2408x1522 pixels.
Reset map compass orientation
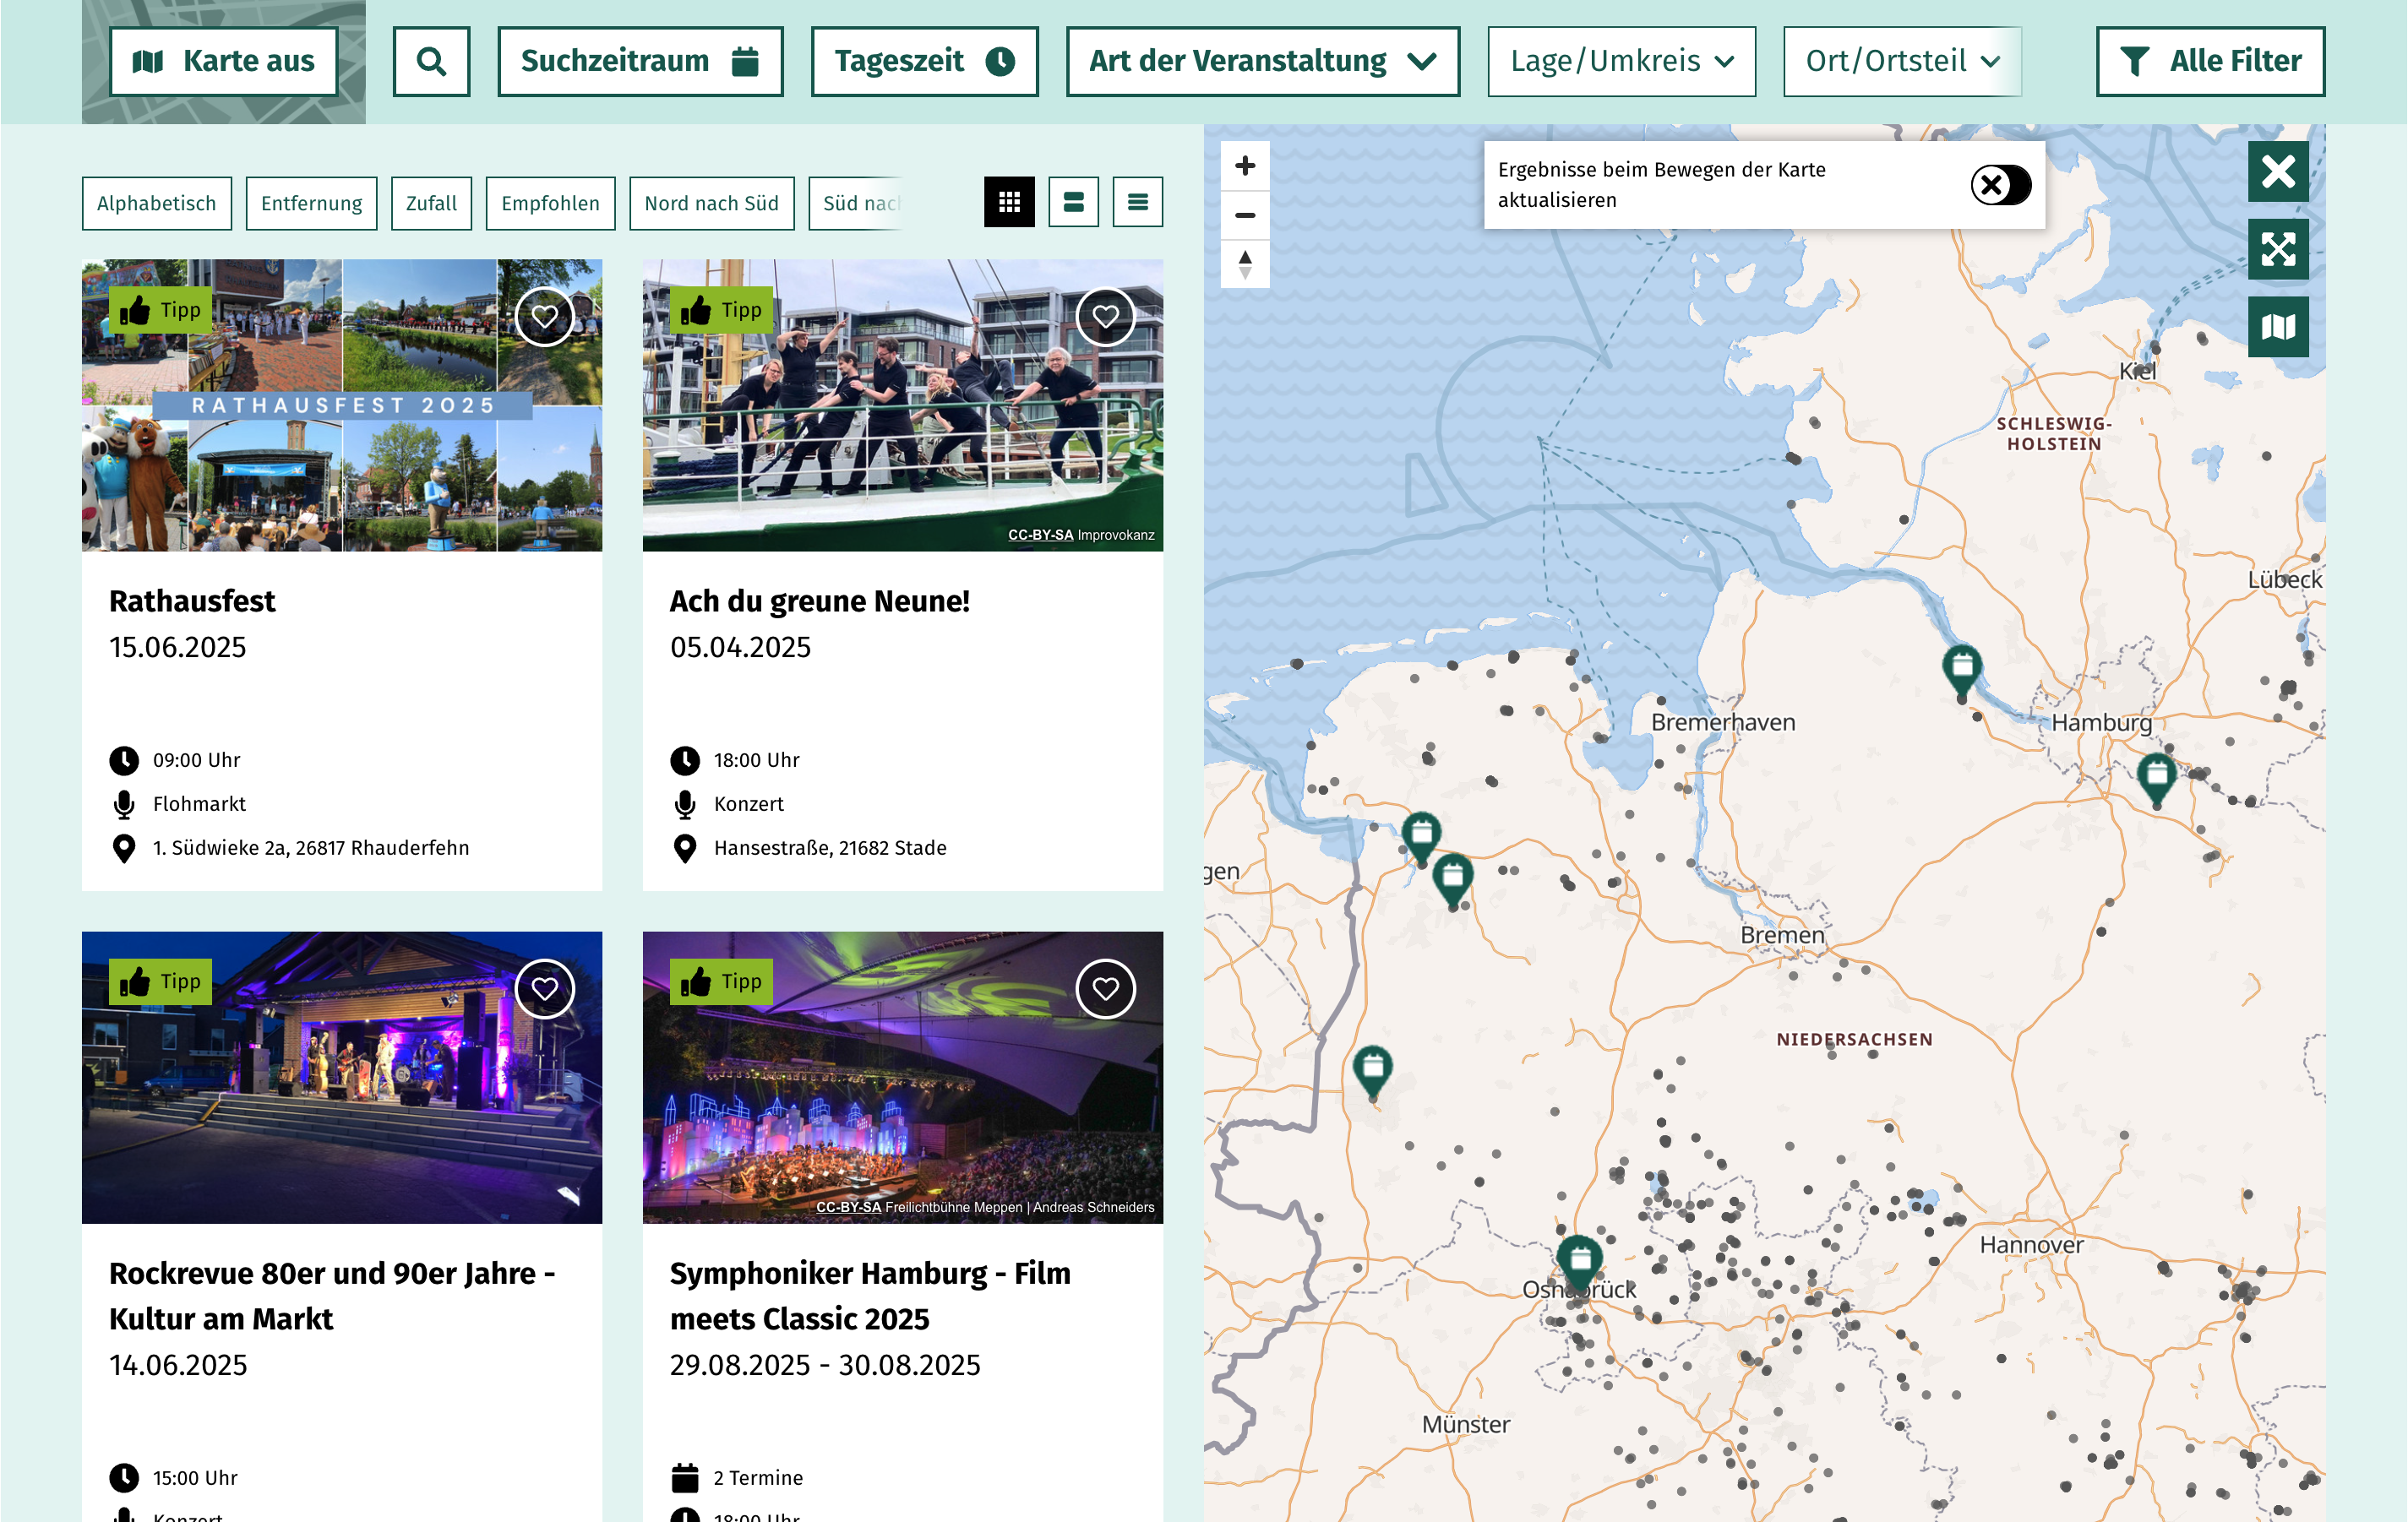pyautogui.click(x=1245, y=264)
